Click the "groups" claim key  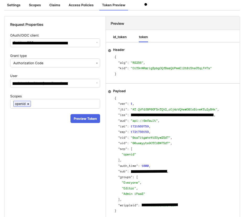tap(125, 177)
